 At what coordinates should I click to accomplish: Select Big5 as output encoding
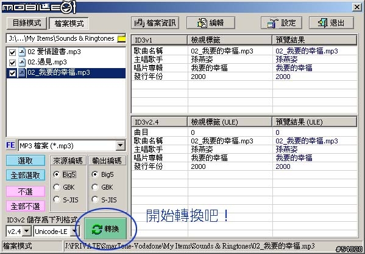[95, 174]
